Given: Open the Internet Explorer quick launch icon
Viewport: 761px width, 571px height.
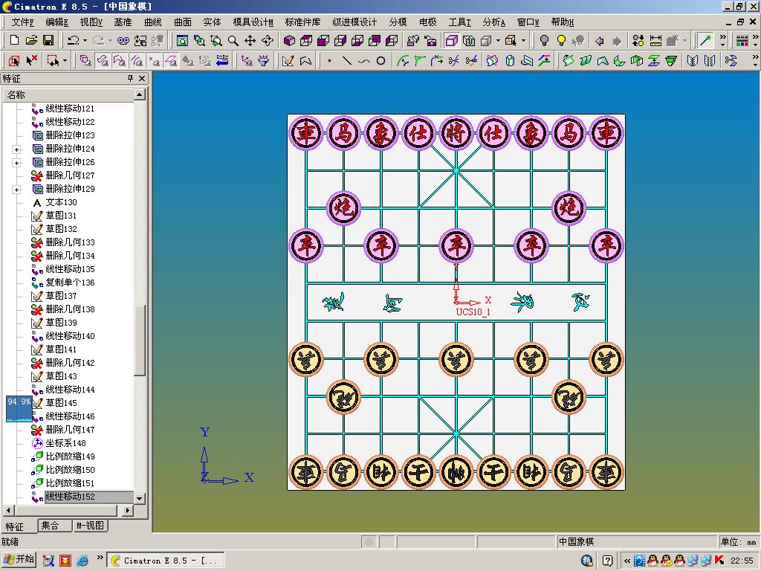Looking at the screenshot, I should [82, 561].
